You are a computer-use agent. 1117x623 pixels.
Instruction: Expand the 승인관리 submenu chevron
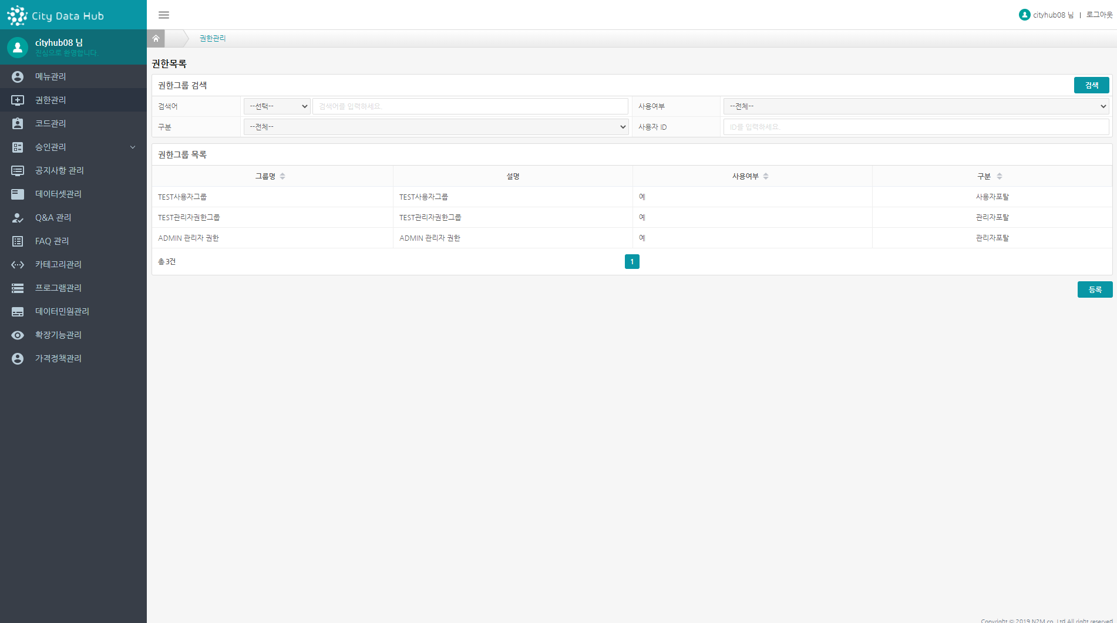[133, 147]
